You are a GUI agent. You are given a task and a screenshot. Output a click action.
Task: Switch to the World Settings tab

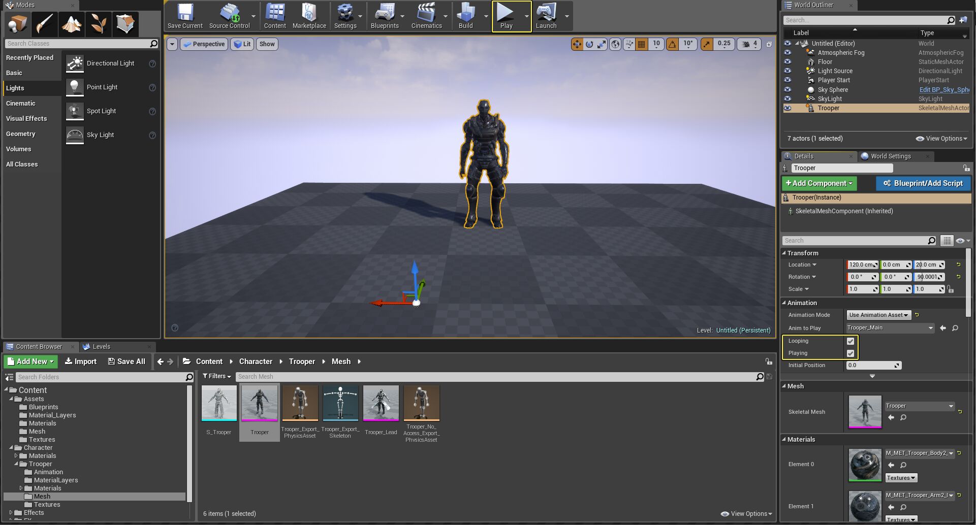coord(890,156)
